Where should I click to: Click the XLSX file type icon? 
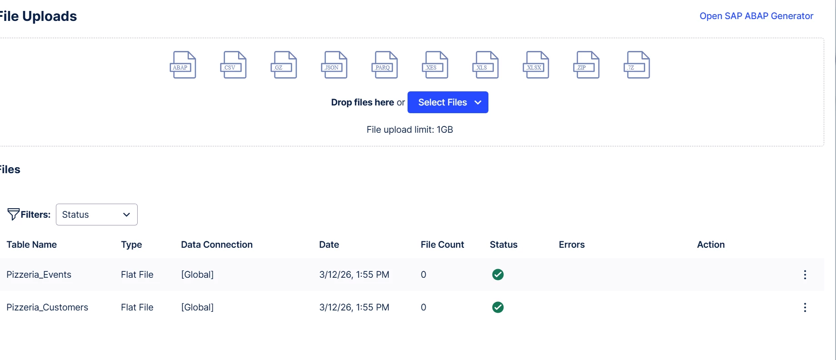(x=536, y=65)
